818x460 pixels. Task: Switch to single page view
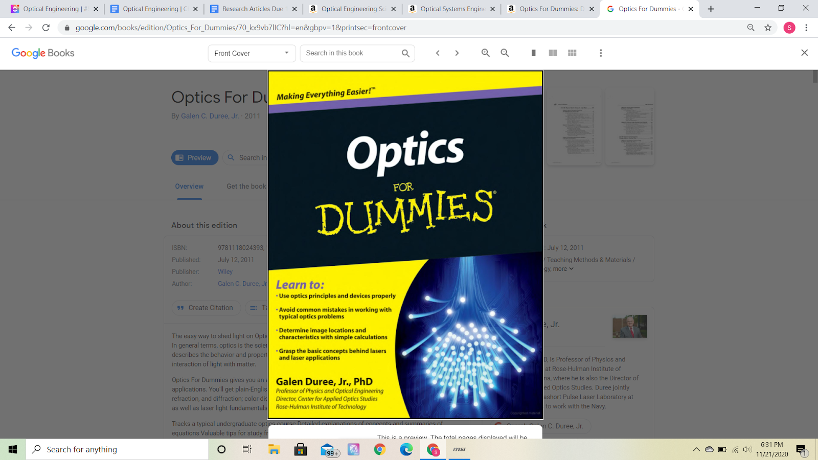(533, 53)
